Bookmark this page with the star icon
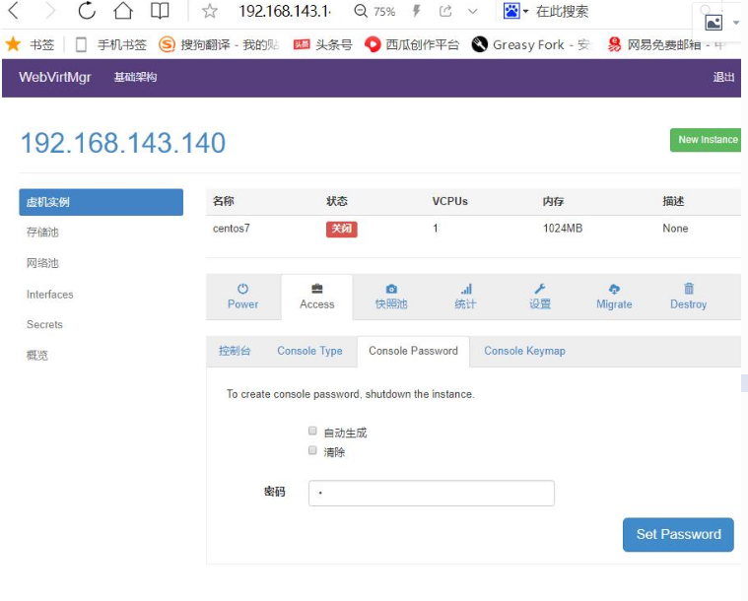748x601 pixels. (x=210, y=11)
